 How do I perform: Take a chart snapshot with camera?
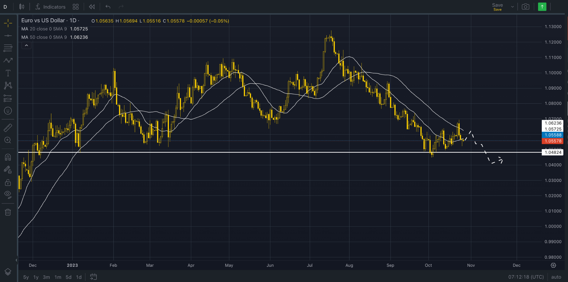525,7
